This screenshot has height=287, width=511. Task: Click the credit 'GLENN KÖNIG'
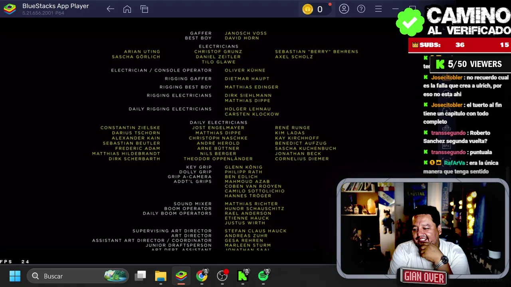[x=244, y=167]
